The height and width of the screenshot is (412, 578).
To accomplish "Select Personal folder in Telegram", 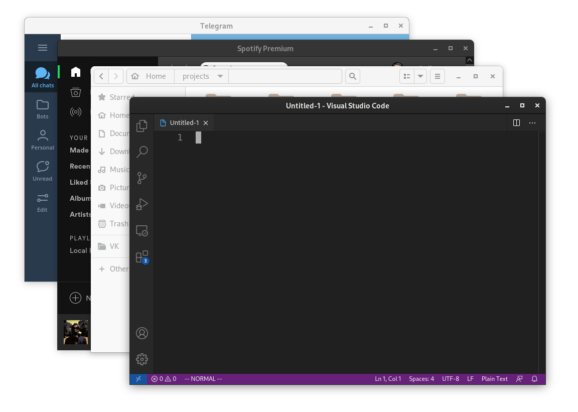I will pyautogui.click(x=42, y=140).
